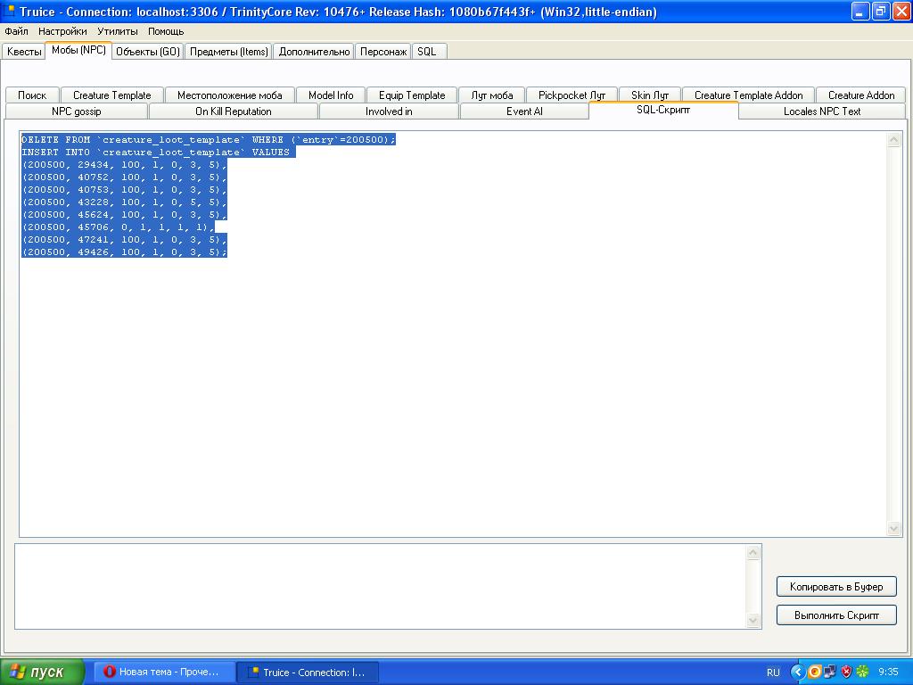Click the output box's scroll up arrow
This screenshot has height=685, width=913.
[753, 552]
